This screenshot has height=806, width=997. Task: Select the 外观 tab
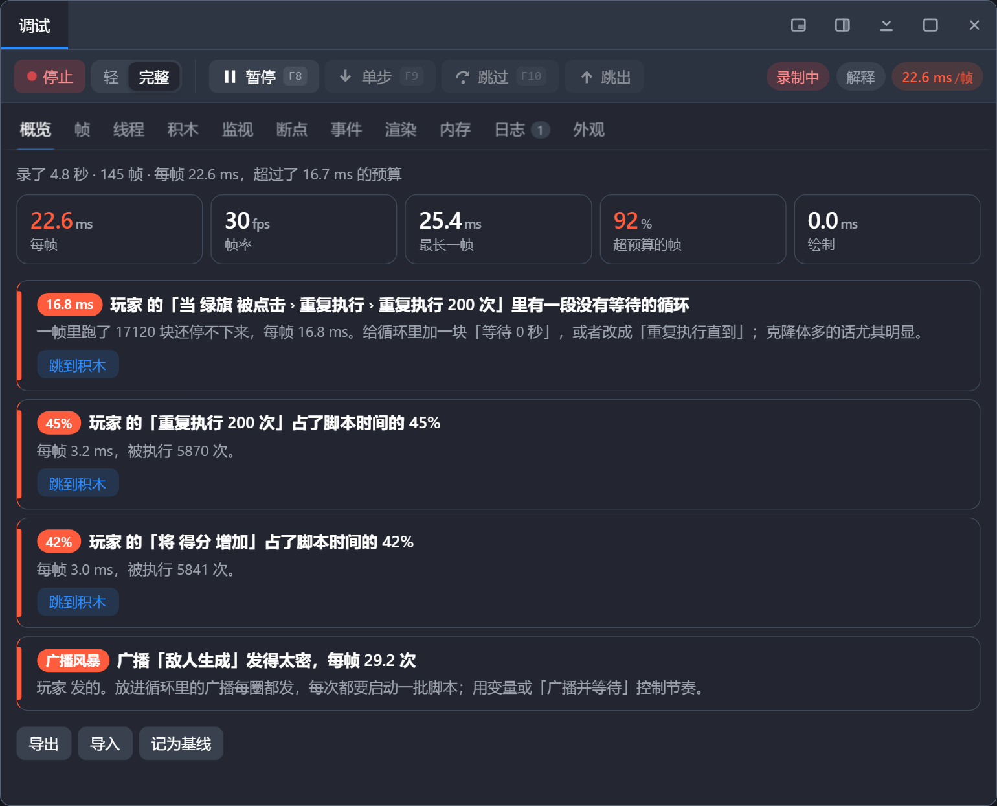(588, 130)
